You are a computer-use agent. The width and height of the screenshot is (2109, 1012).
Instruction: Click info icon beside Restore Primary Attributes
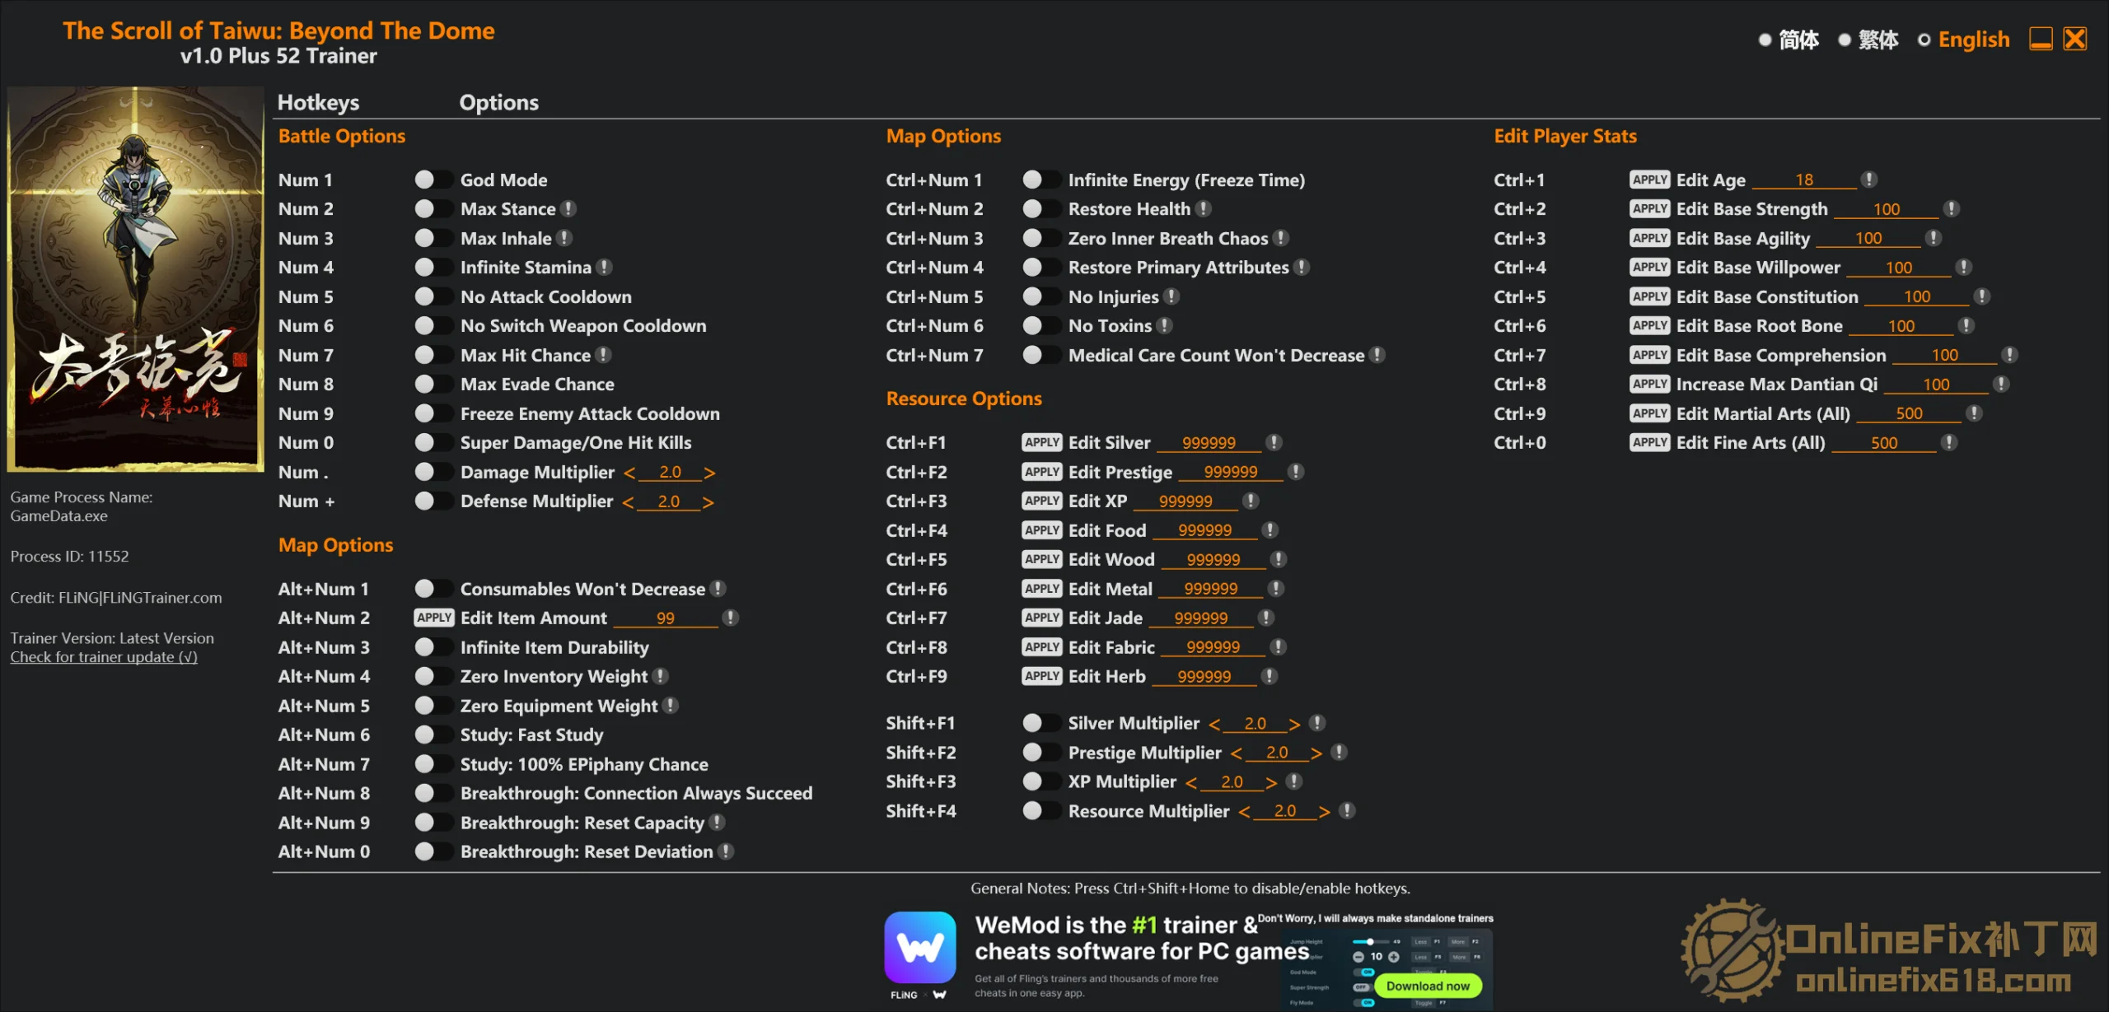click(1302, 267)
